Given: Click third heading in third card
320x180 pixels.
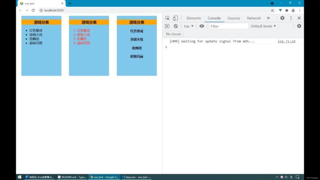Looking at the screenshot, I should [x=137, y=48].
